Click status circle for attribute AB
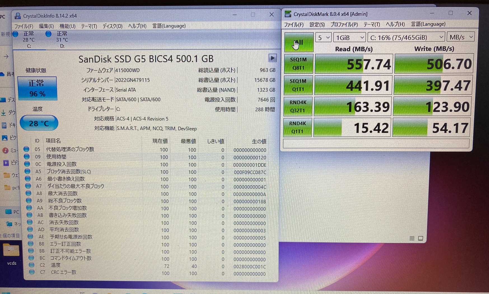 coord(29,215)
